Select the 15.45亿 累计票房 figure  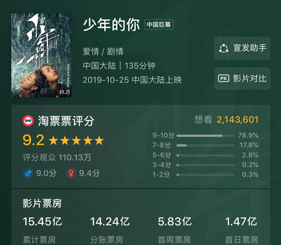(42, 222)
